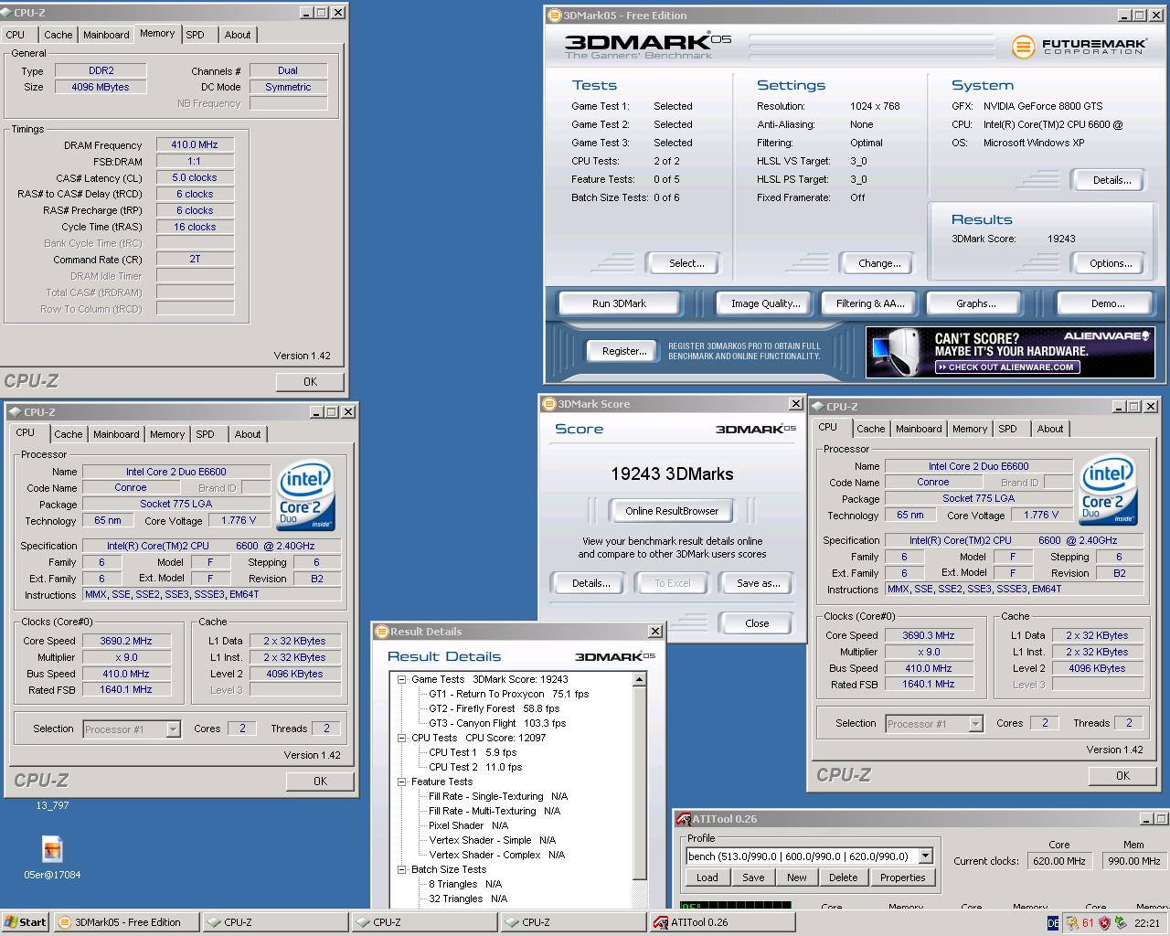The height and width of the screenshot is (936, 1170).
Task: Click Intel Core 2 Duo logo in left CPU-Z
Action: point(305,495)
